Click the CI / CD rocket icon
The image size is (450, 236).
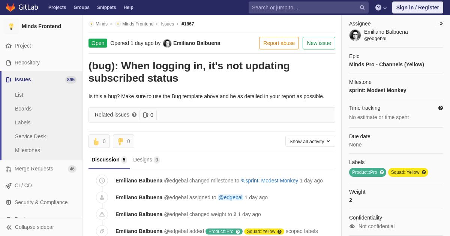point(9,185)
